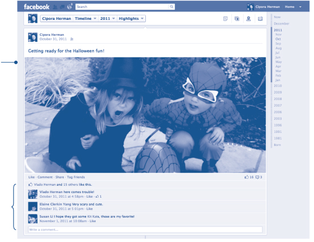This screenshot has height=242, width=314.
Task: Click the status note icon in timeline bar
Action: 226,19
